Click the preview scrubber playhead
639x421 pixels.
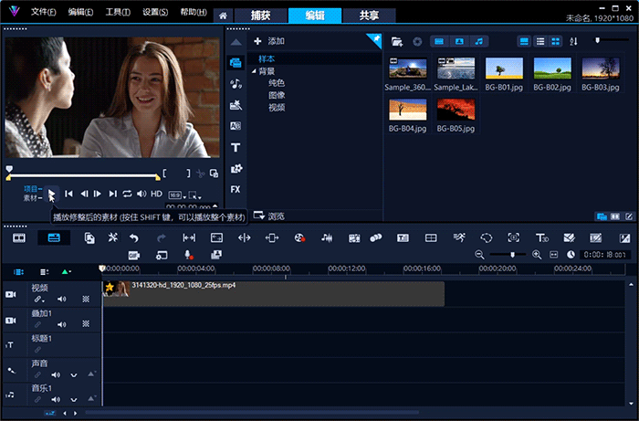coord(9,169)
